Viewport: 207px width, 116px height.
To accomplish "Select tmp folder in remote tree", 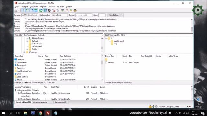I will click(x=115, y=44).
